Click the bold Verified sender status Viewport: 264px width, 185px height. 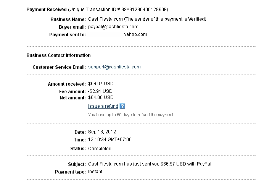[196, 19]
